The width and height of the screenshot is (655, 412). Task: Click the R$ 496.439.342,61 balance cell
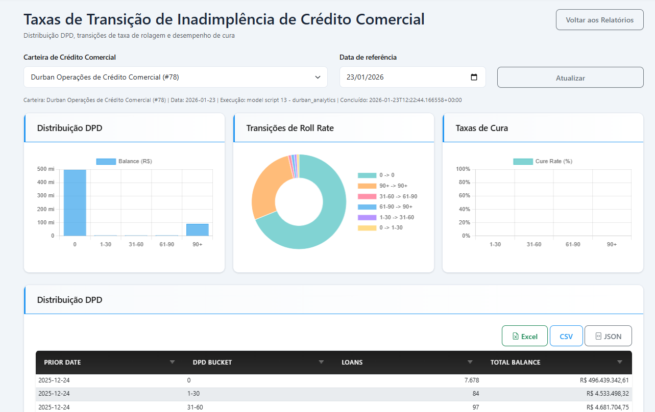tap(604, 380)
